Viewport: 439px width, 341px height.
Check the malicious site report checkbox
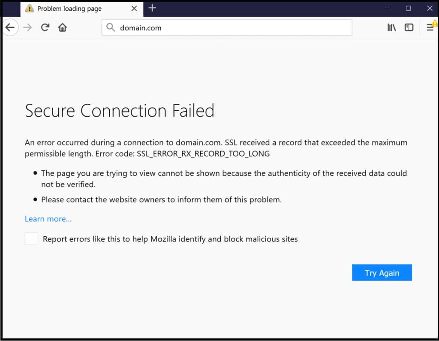(31, 238)
